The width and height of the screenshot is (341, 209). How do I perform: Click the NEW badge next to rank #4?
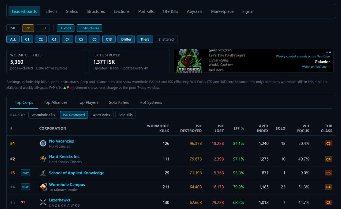pyautogui.click(x=25, y=187)
